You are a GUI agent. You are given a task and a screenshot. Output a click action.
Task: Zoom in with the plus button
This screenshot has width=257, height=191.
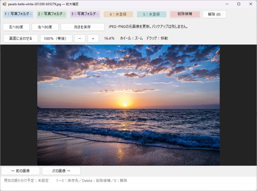point(93,39)
